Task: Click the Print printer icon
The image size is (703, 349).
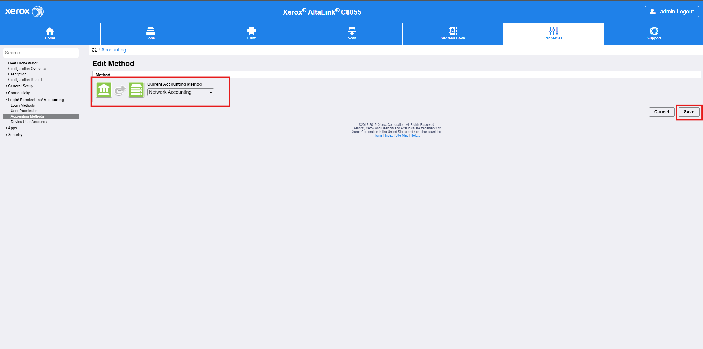Action: [x=251, y=31]
